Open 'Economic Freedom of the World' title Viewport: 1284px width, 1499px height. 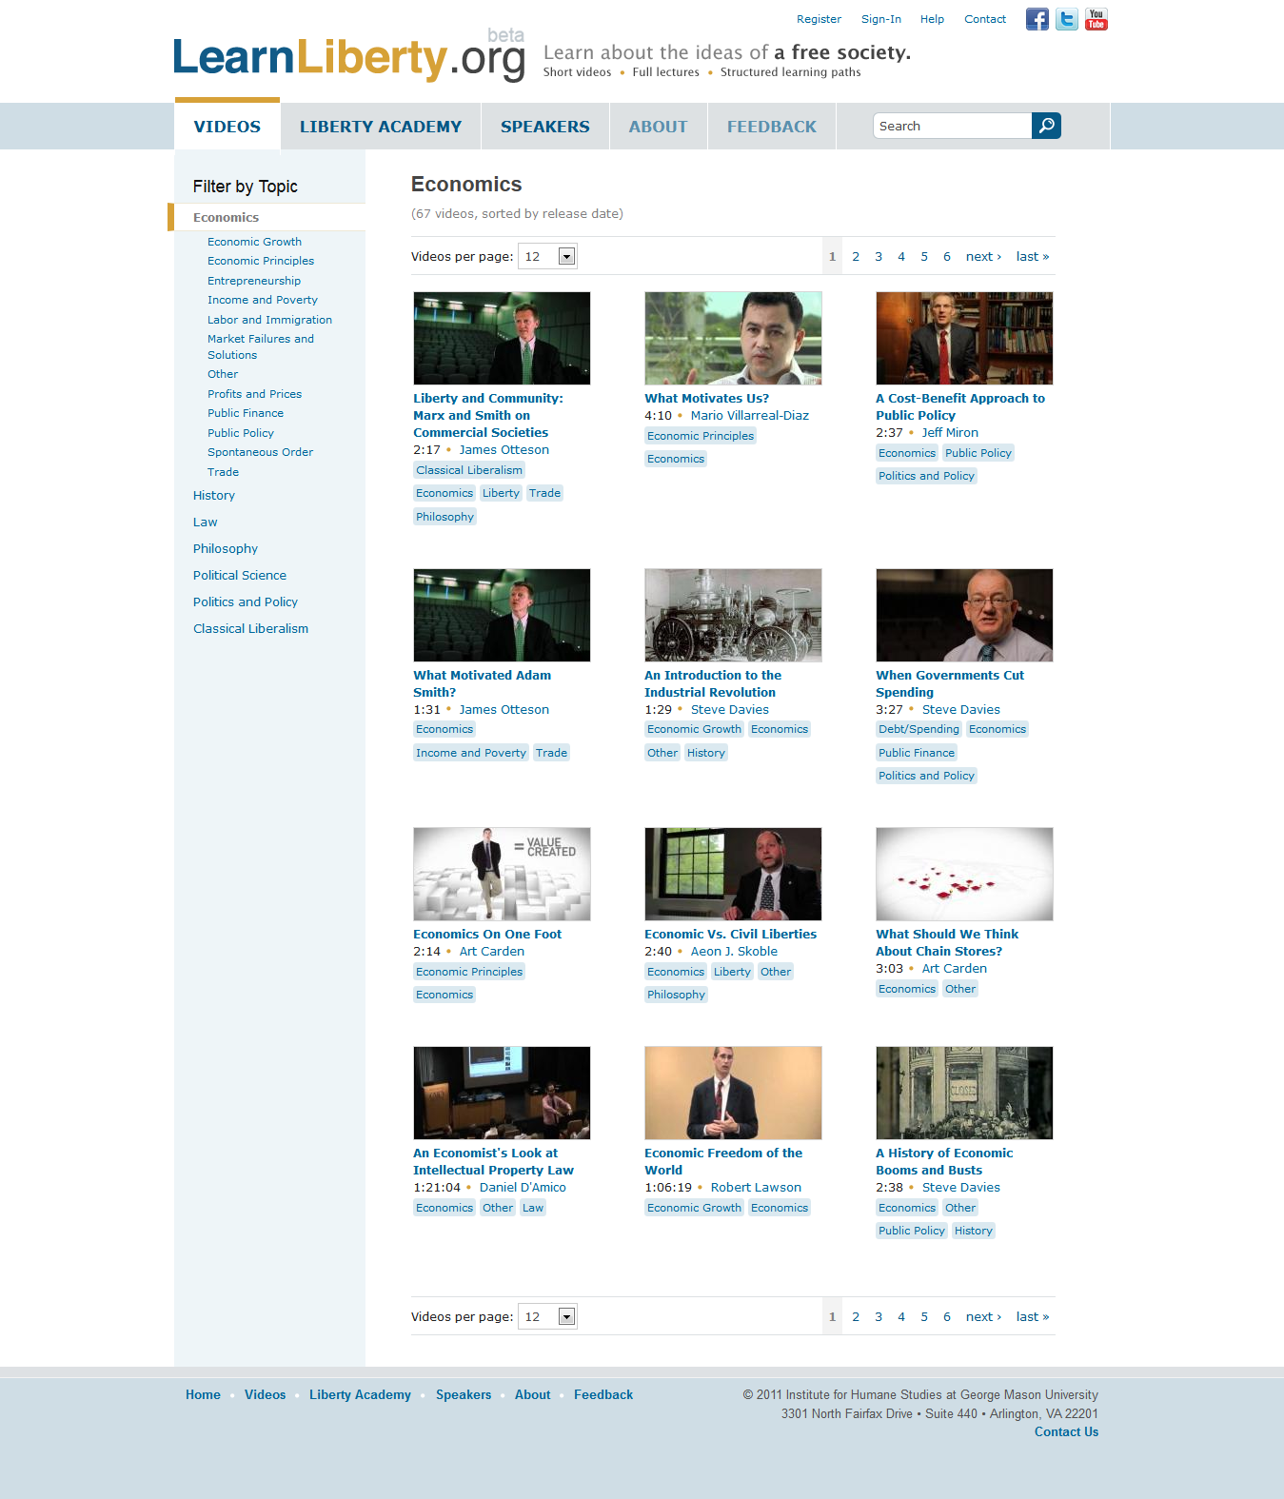pos(723,1161)
